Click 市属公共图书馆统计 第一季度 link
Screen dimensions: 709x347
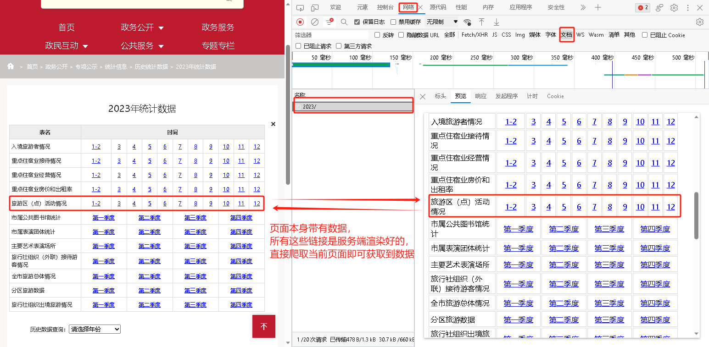point(104,217)
